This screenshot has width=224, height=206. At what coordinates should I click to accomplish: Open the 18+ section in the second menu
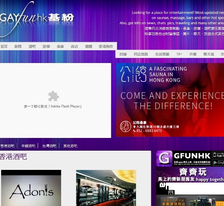click(179, 54)
